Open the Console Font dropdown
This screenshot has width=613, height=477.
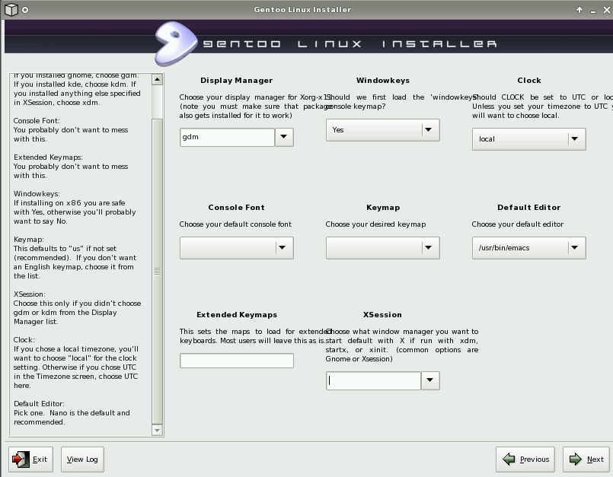237,248
